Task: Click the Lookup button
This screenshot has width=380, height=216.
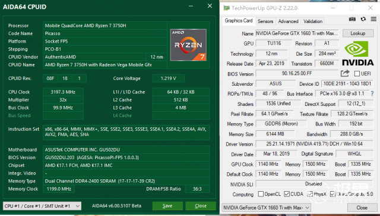Action: click(x=358, y=33)
